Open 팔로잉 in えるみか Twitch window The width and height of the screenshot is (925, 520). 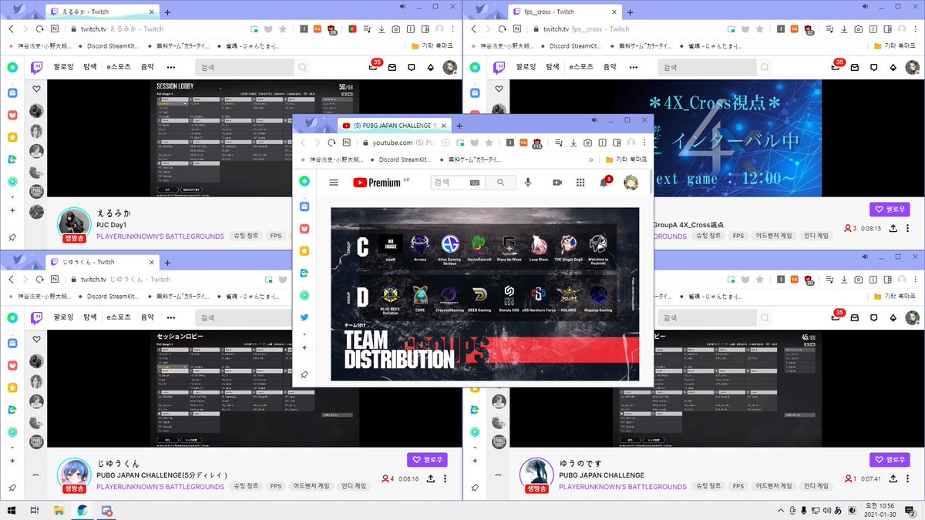coord(62,68)
